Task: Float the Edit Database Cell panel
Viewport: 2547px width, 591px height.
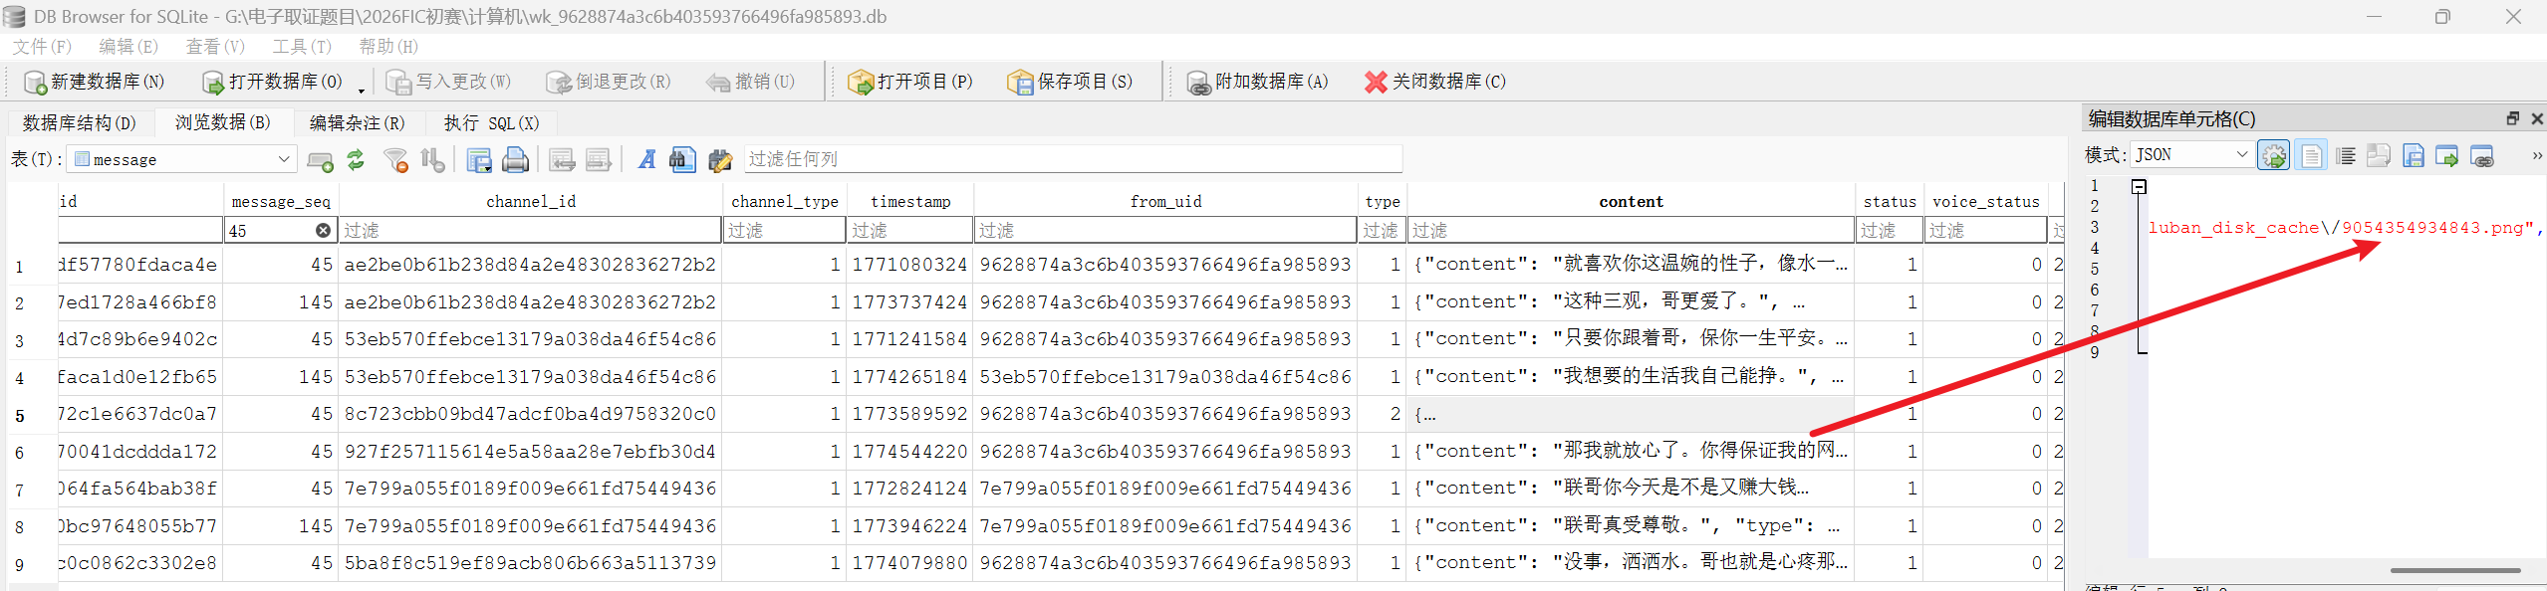Action: (x=2512, y=118)
